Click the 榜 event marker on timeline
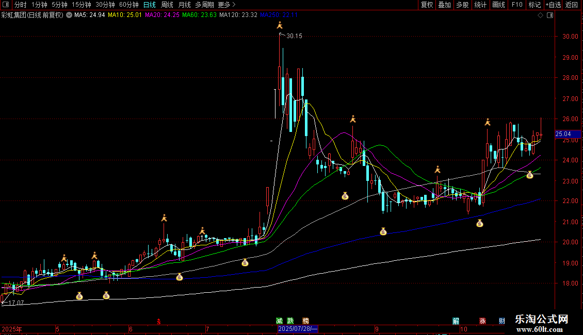This screenshot has height=335, width=583. coord(305,321)
